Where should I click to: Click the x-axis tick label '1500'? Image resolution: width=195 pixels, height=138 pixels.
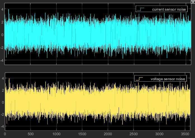82,134
